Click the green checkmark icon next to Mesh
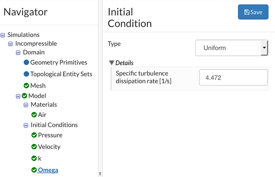The width and height of the screenshot is (275, 177). [26, 86]
